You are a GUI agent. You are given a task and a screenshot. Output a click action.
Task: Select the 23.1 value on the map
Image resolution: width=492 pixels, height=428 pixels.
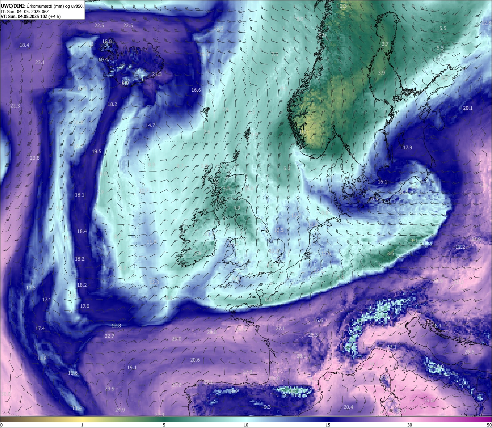coord(40,62)
